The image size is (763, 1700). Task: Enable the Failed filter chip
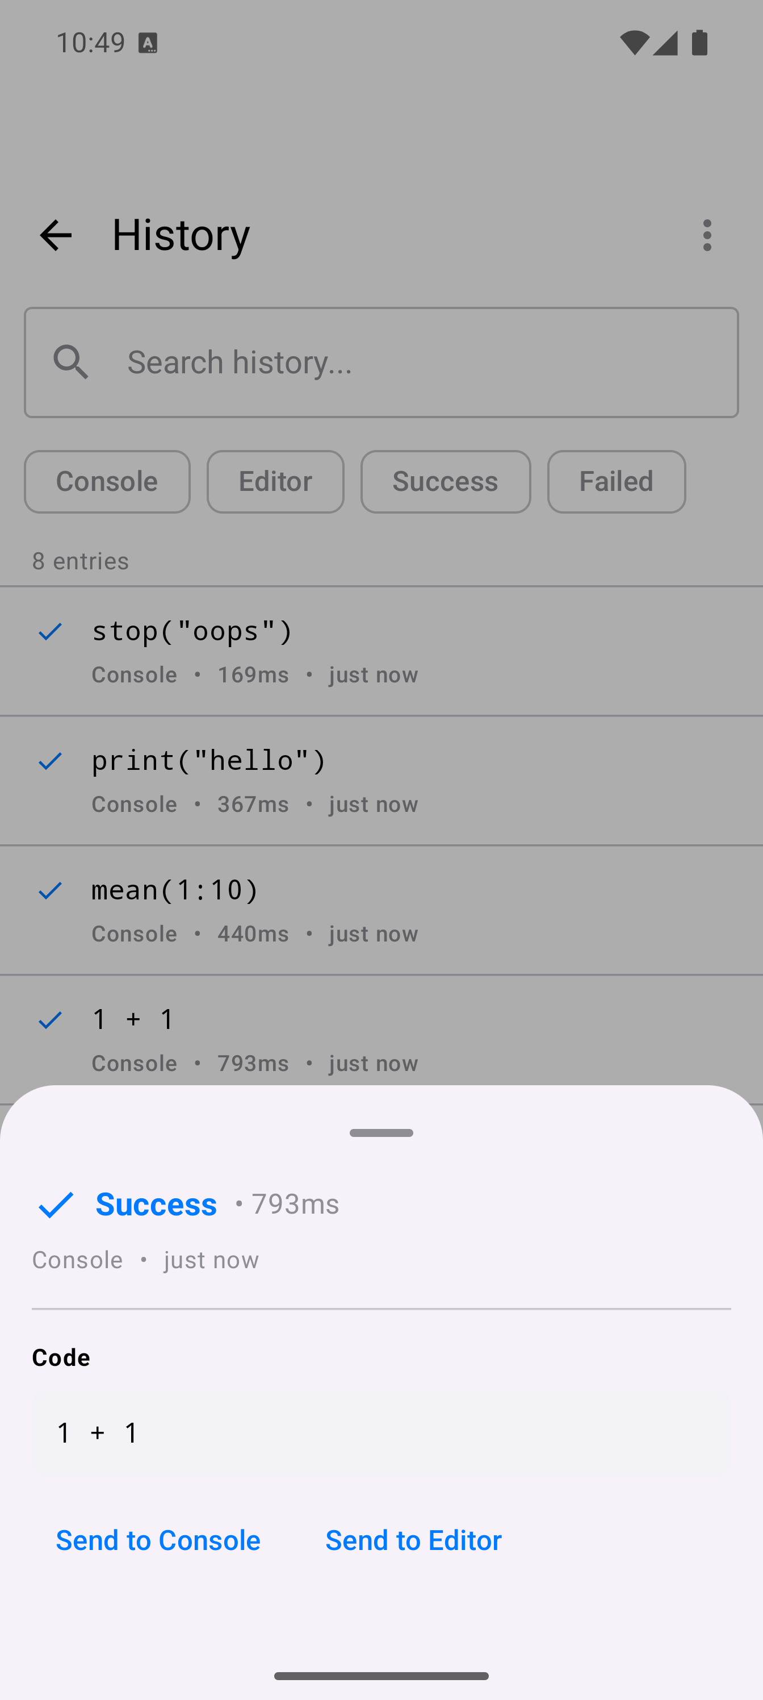pos(616,482)
